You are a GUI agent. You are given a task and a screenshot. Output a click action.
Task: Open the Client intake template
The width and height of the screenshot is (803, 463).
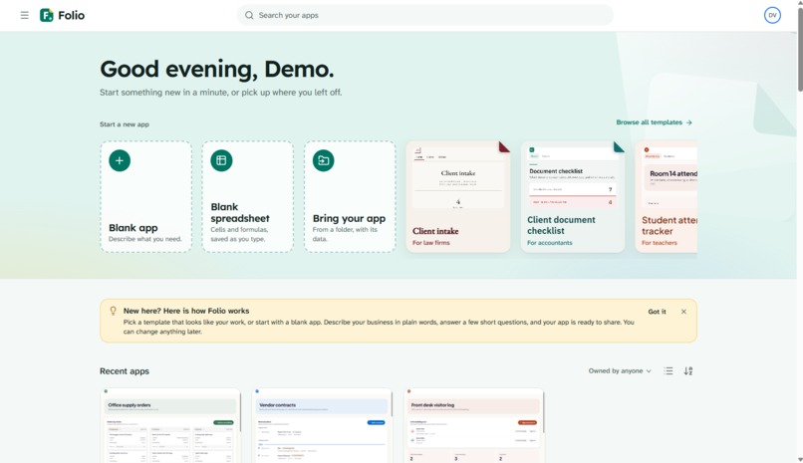pos(458,197)
